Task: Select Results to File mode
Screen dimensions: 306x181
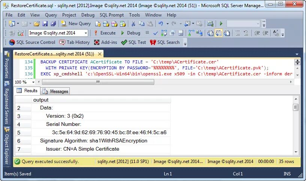Action: point(227,33)
